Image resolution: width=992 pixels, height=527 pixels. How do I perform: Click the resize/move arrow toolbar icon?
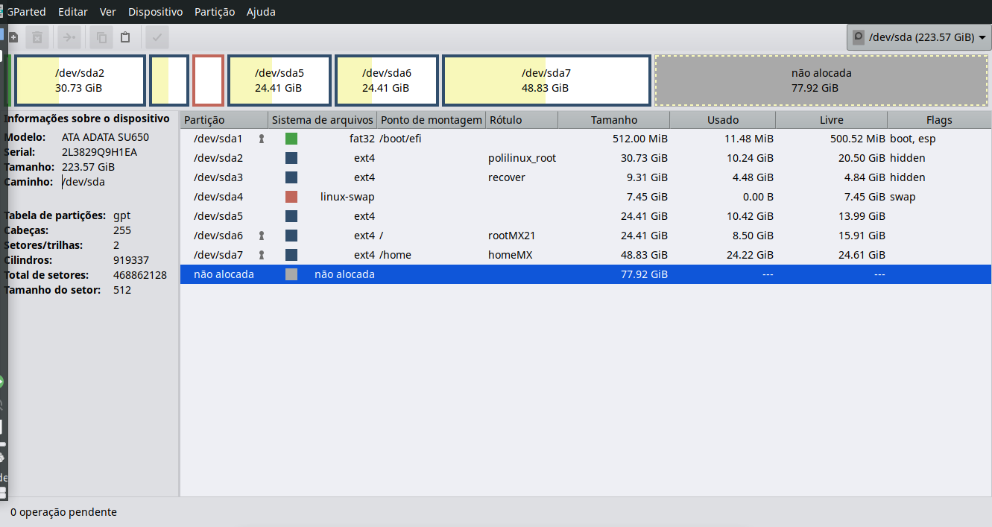pos(69,37)
